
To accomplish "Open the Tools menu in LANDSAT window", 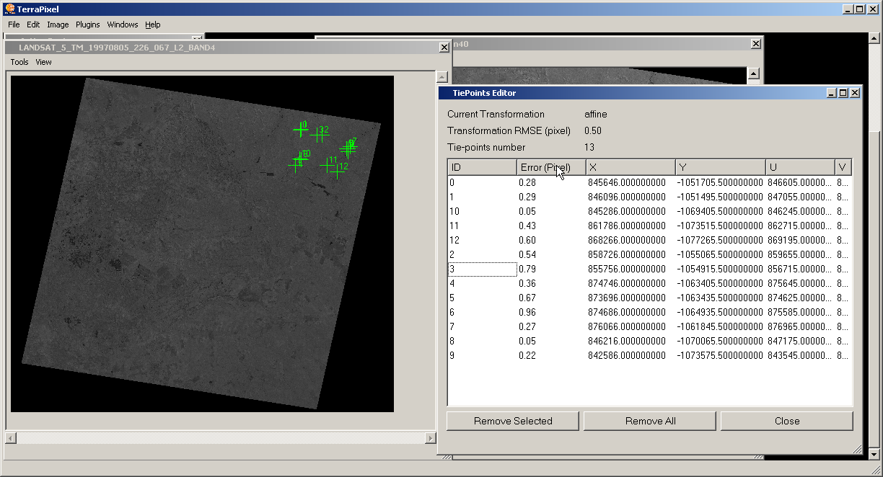I will pyautogui.click(x=19, y=62).
